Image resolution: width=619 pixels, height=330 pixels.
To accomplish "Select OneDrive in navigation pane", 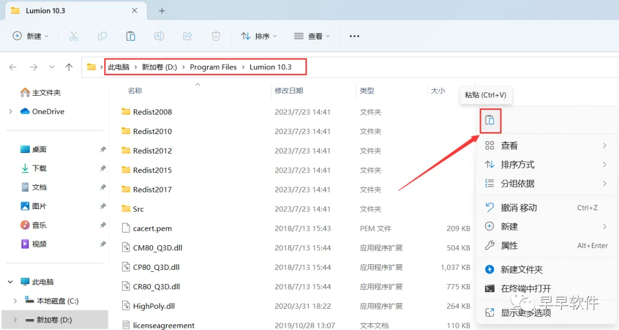I will click(42, 112).
